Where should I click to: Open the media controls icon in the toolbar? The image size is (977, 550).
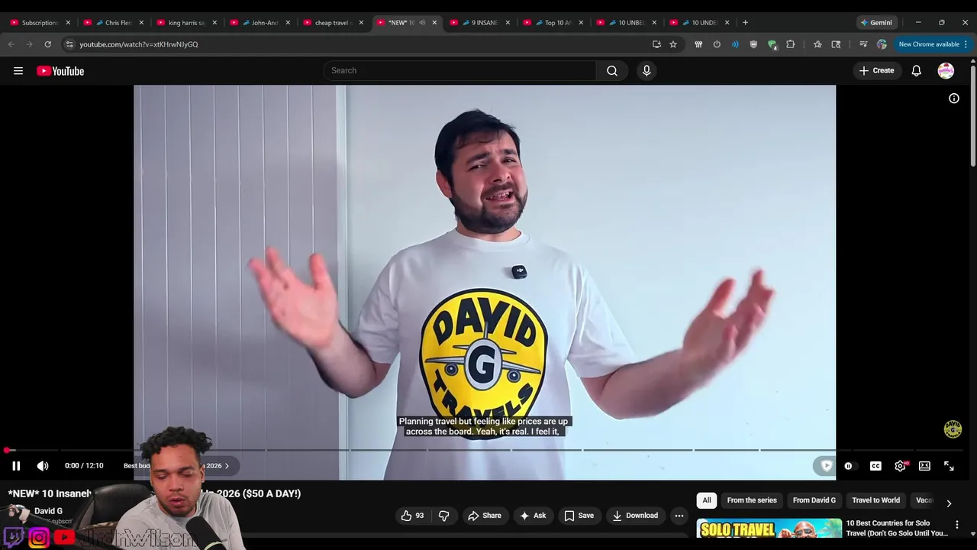(x=863, y=44)
